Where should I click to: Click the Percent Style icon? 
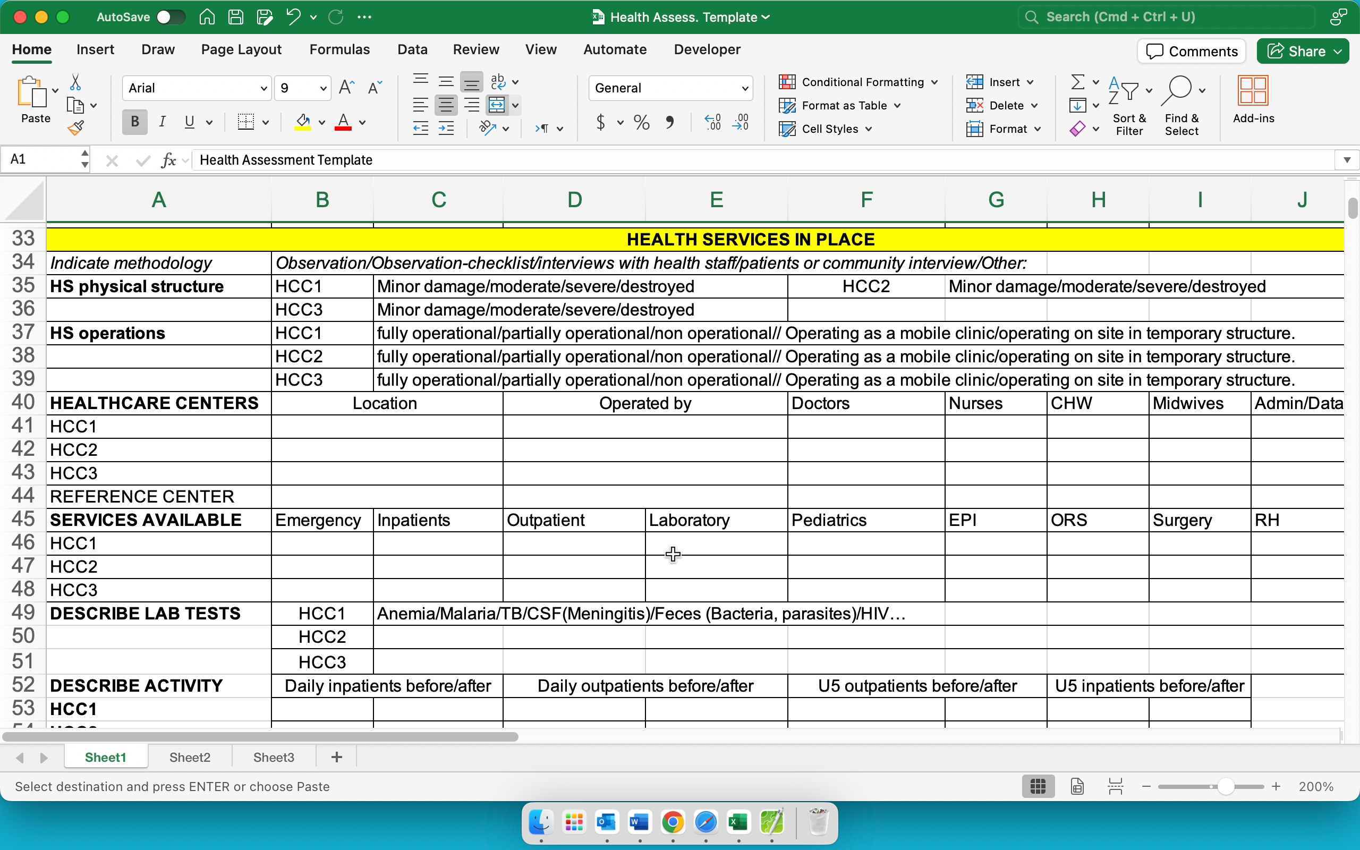click(641, 122)
